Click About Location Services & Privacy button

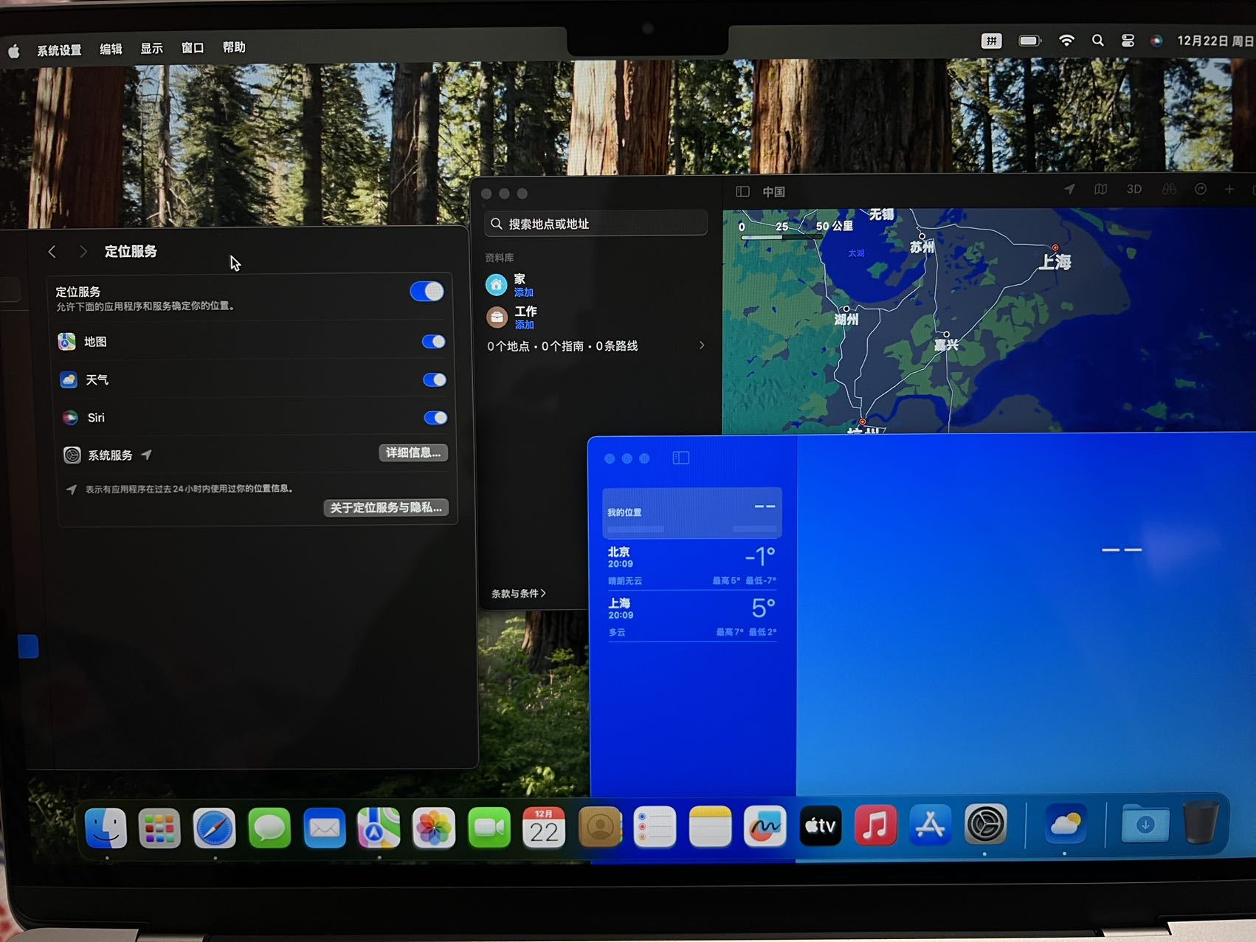coord(386,508)
